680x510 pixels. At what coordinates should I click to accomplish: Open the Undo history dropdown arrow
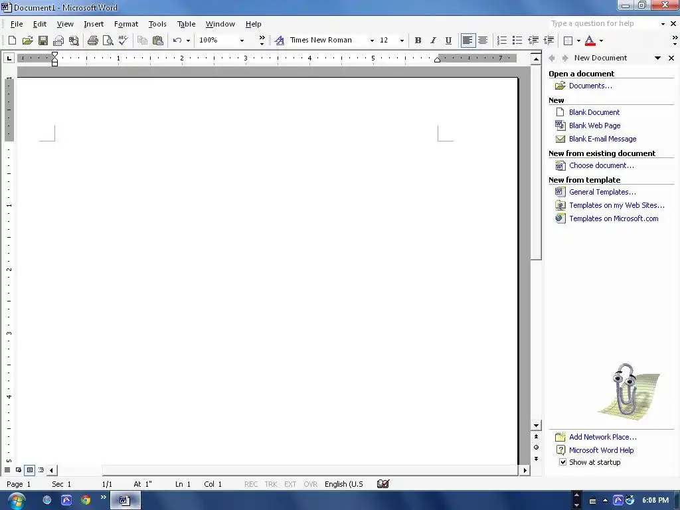[x=188, y=41]
